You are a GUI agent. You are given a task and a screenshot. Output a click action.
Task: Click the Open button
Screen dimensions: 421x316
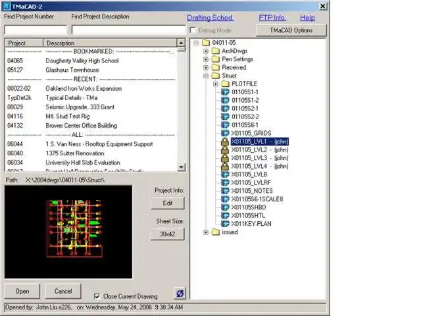22,291
